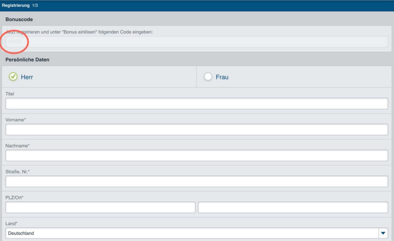Click the Nachname* field label
Image resolution: width=394 pixels, height=241 pixels.
(x=17, y=146)
